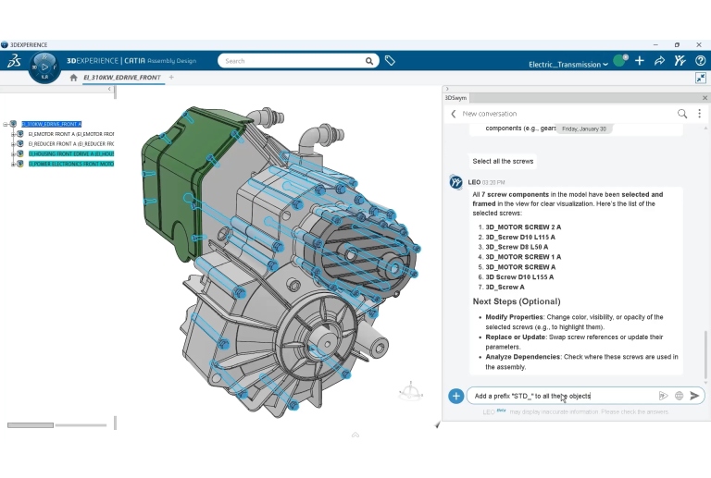The image size is (711, 478).
Task: Open the 6WTags tag icon
Action: click(x=390, y=61)
